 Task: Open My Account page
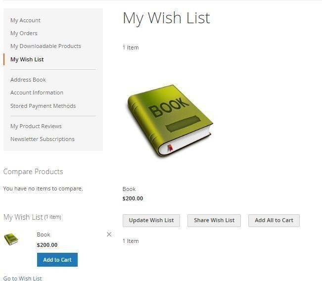point(25,20)
